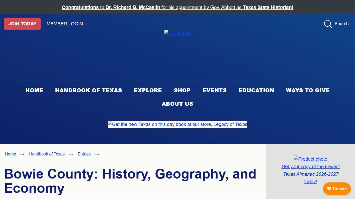
Task: Open the Dr. Richard B. McCaslin announcement link
Action: [177, 7]
